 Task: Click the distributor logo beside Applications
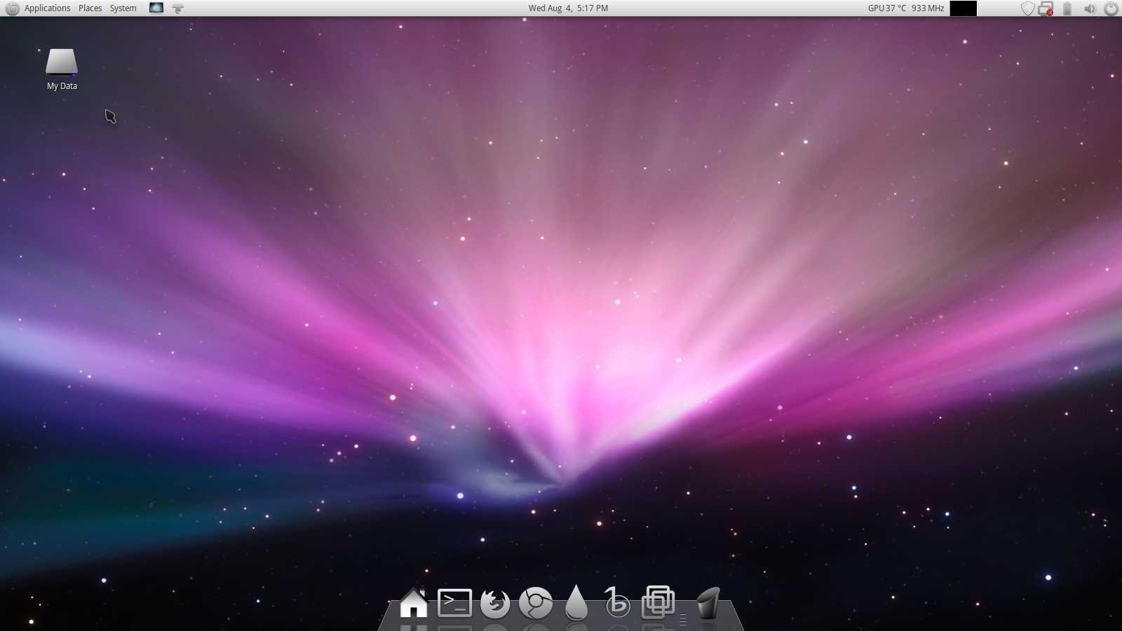pos(12,8)
